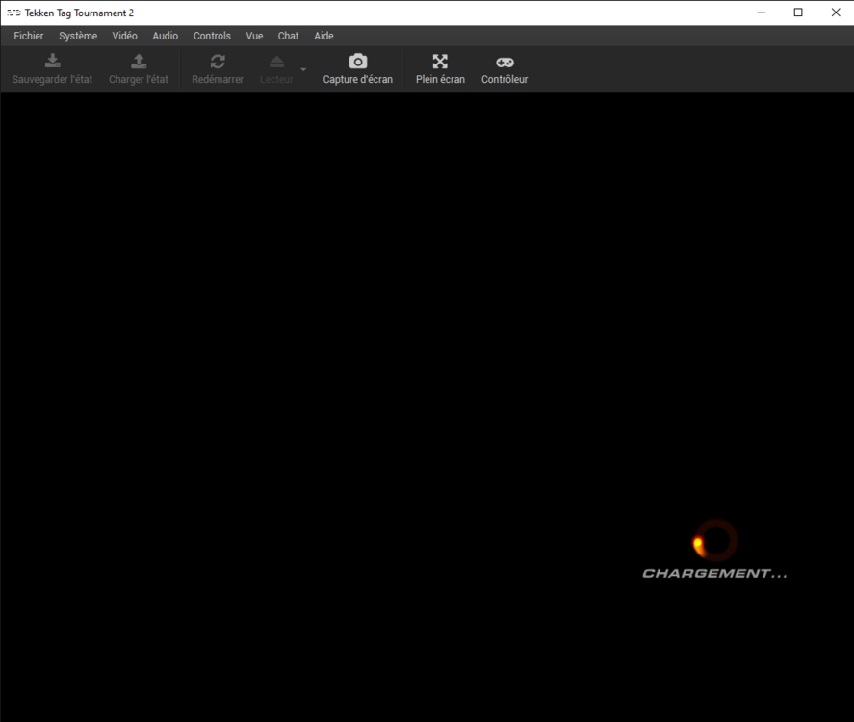
Task: Open the Système menu
Action: tap(78, 36)
